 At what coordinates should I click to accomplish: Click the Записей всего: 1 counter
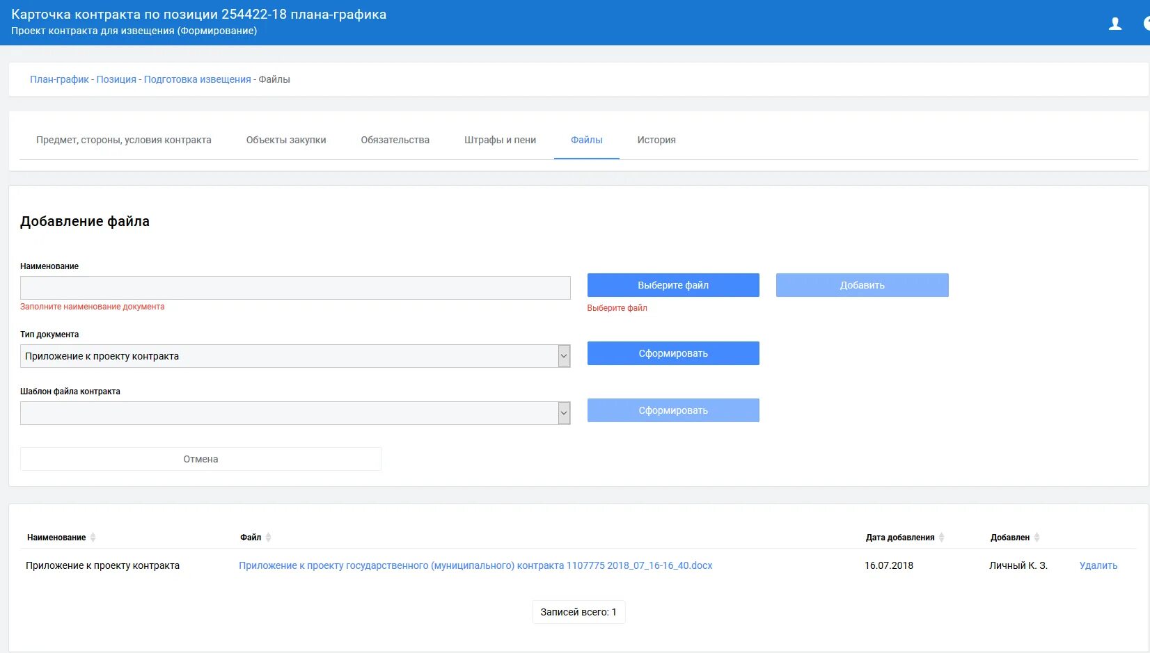tap(578, 612)
